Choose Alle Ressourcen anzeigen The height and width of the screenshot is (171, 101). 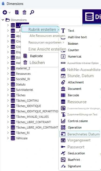click(47, 36)
